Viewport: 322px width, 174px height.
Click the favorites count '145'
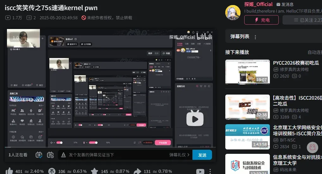104,171
